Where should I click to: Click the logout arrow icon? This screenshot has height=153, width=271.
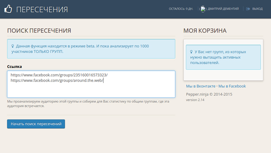click(x=248, y=9)
